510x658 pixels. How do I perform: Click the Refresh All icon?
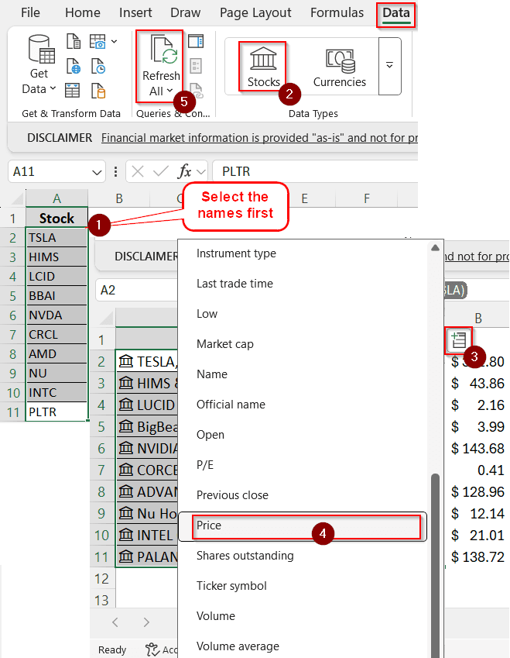(x=163, y=50)
